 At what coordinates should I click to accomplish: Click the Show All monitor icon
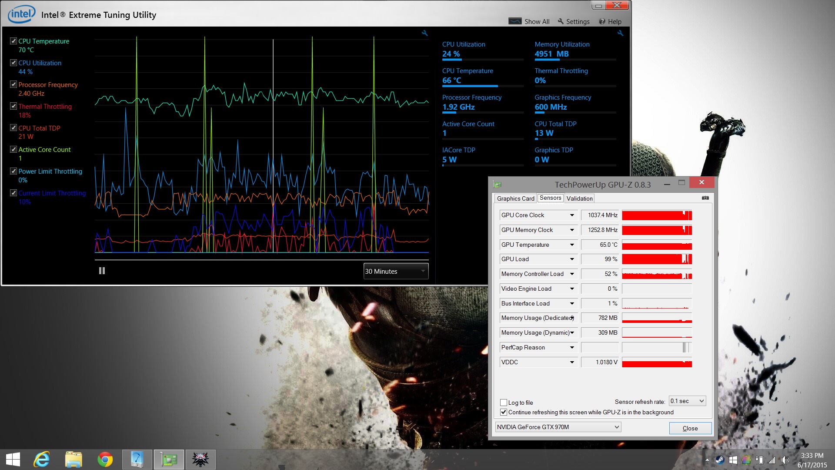[x=515, y=21]
